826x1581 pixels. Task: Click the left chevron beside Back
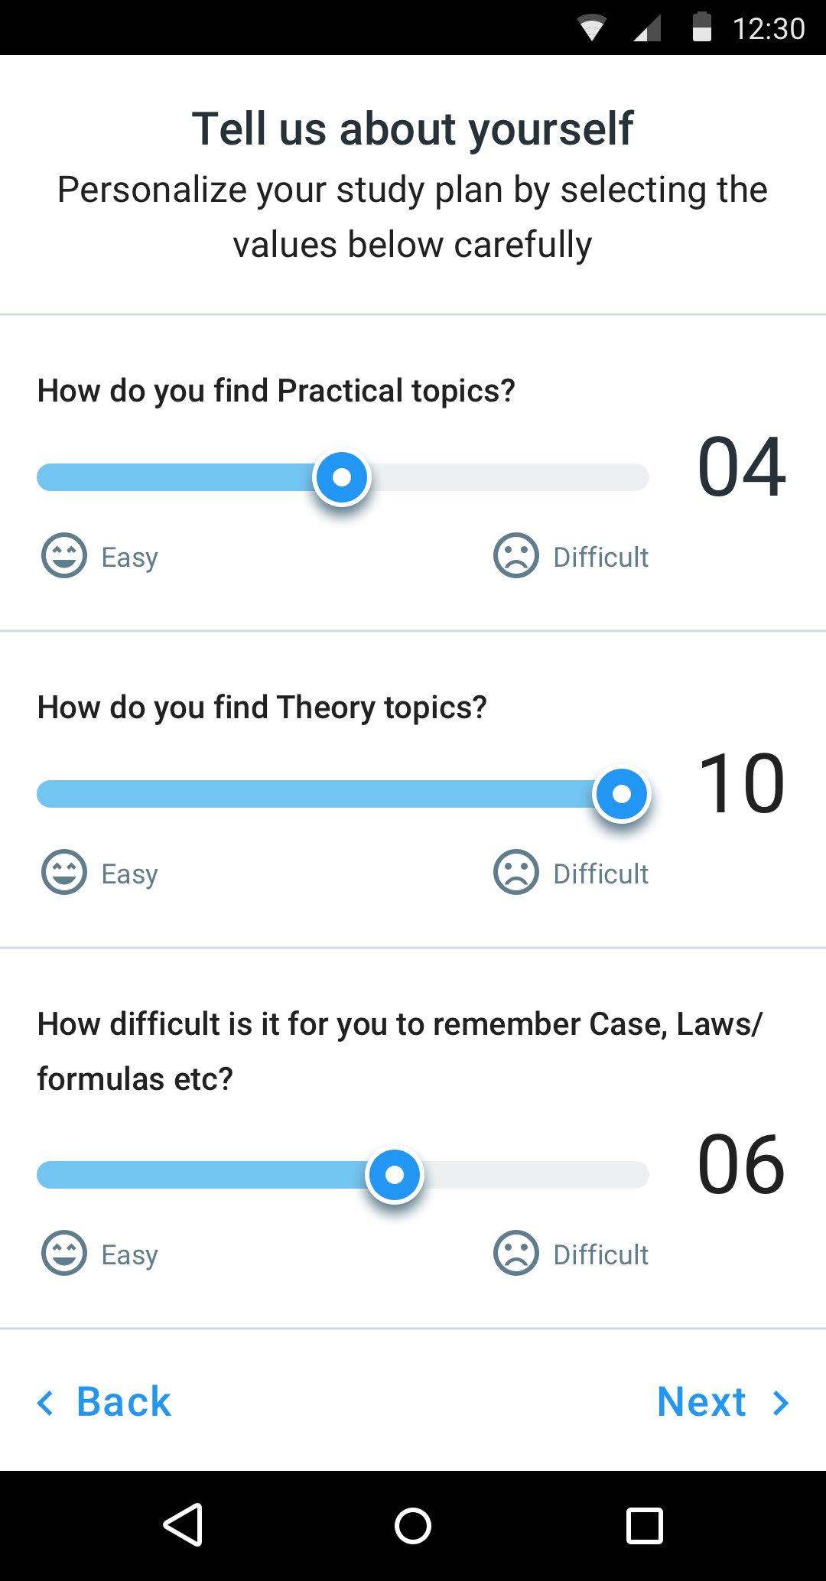coord(46,1403)
